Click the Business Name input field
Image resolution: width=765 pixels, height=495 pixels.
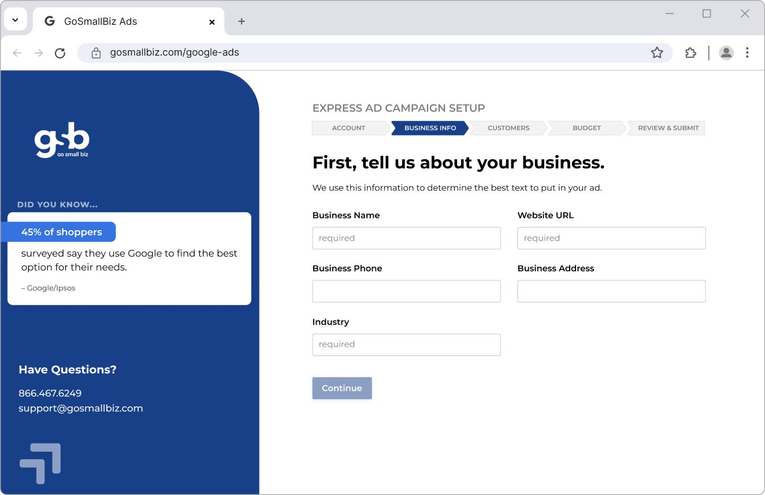406,238
